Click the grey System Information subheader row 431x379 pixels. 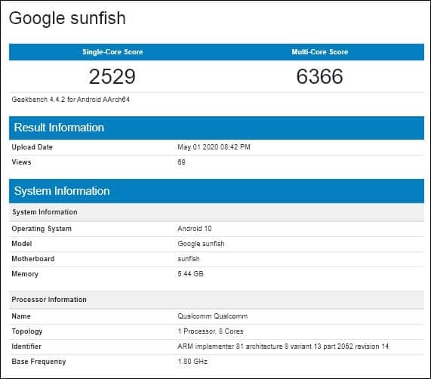pos(217,212)
